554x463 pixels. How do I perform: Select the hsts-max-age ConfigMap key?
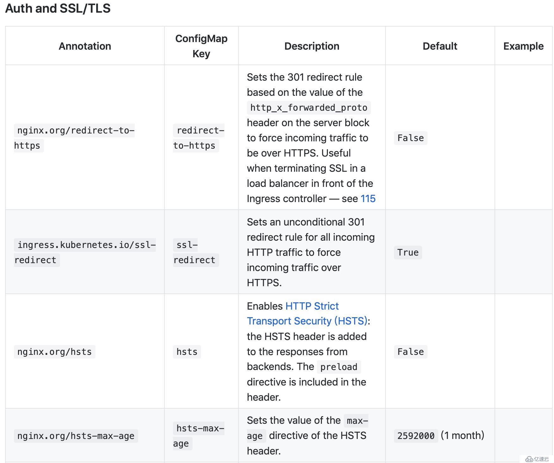(199, 436)
